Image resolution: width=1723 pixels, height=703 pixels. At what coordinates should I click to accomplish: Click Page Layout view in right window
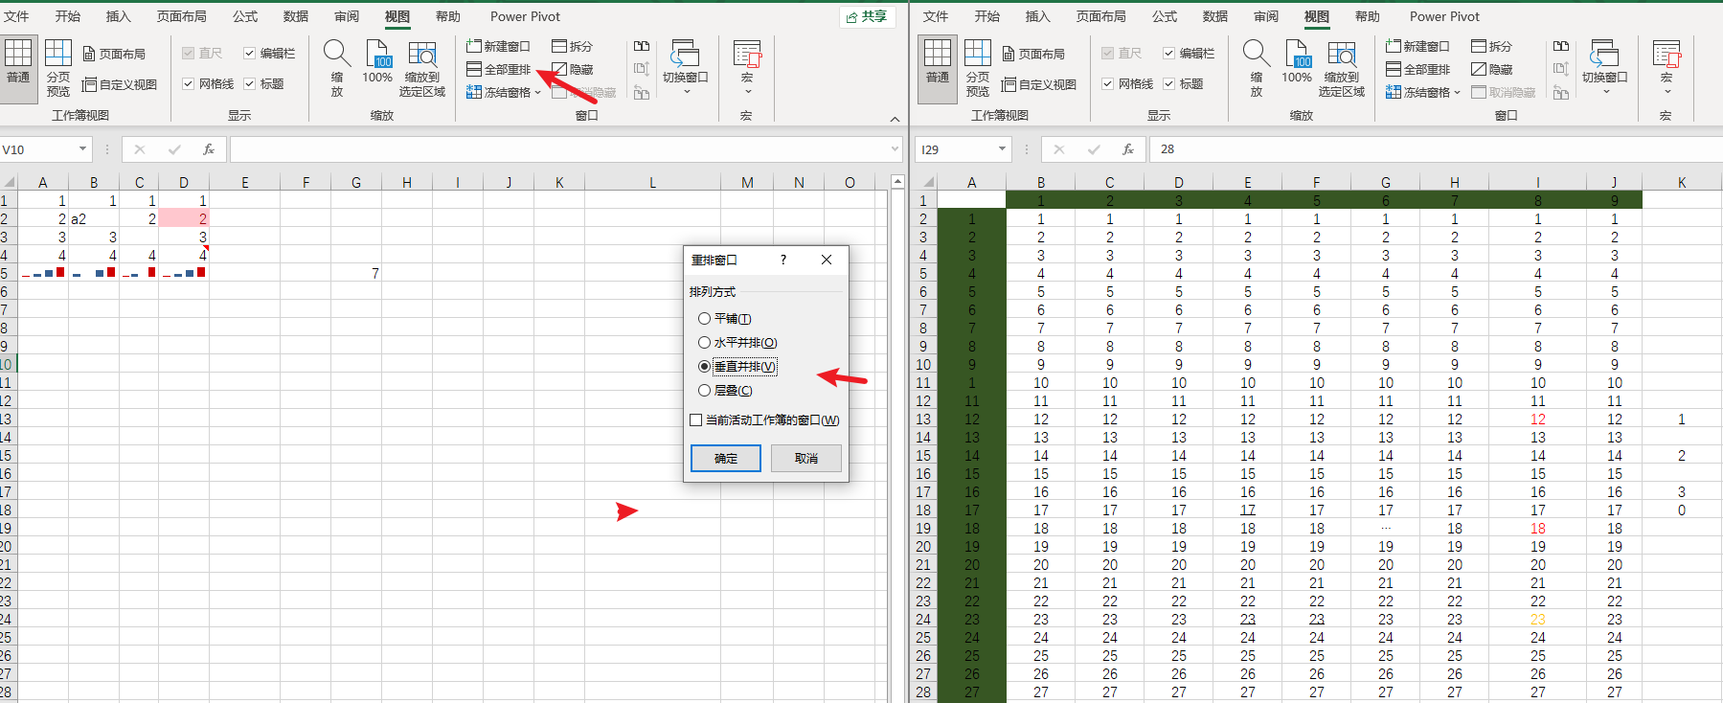1033,54
